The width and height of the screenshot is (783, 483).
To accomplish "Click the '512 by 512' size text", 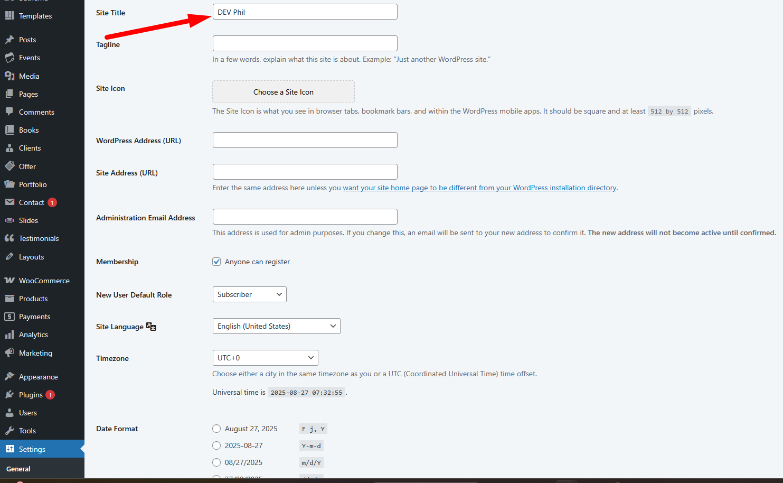I will (669, 112).
